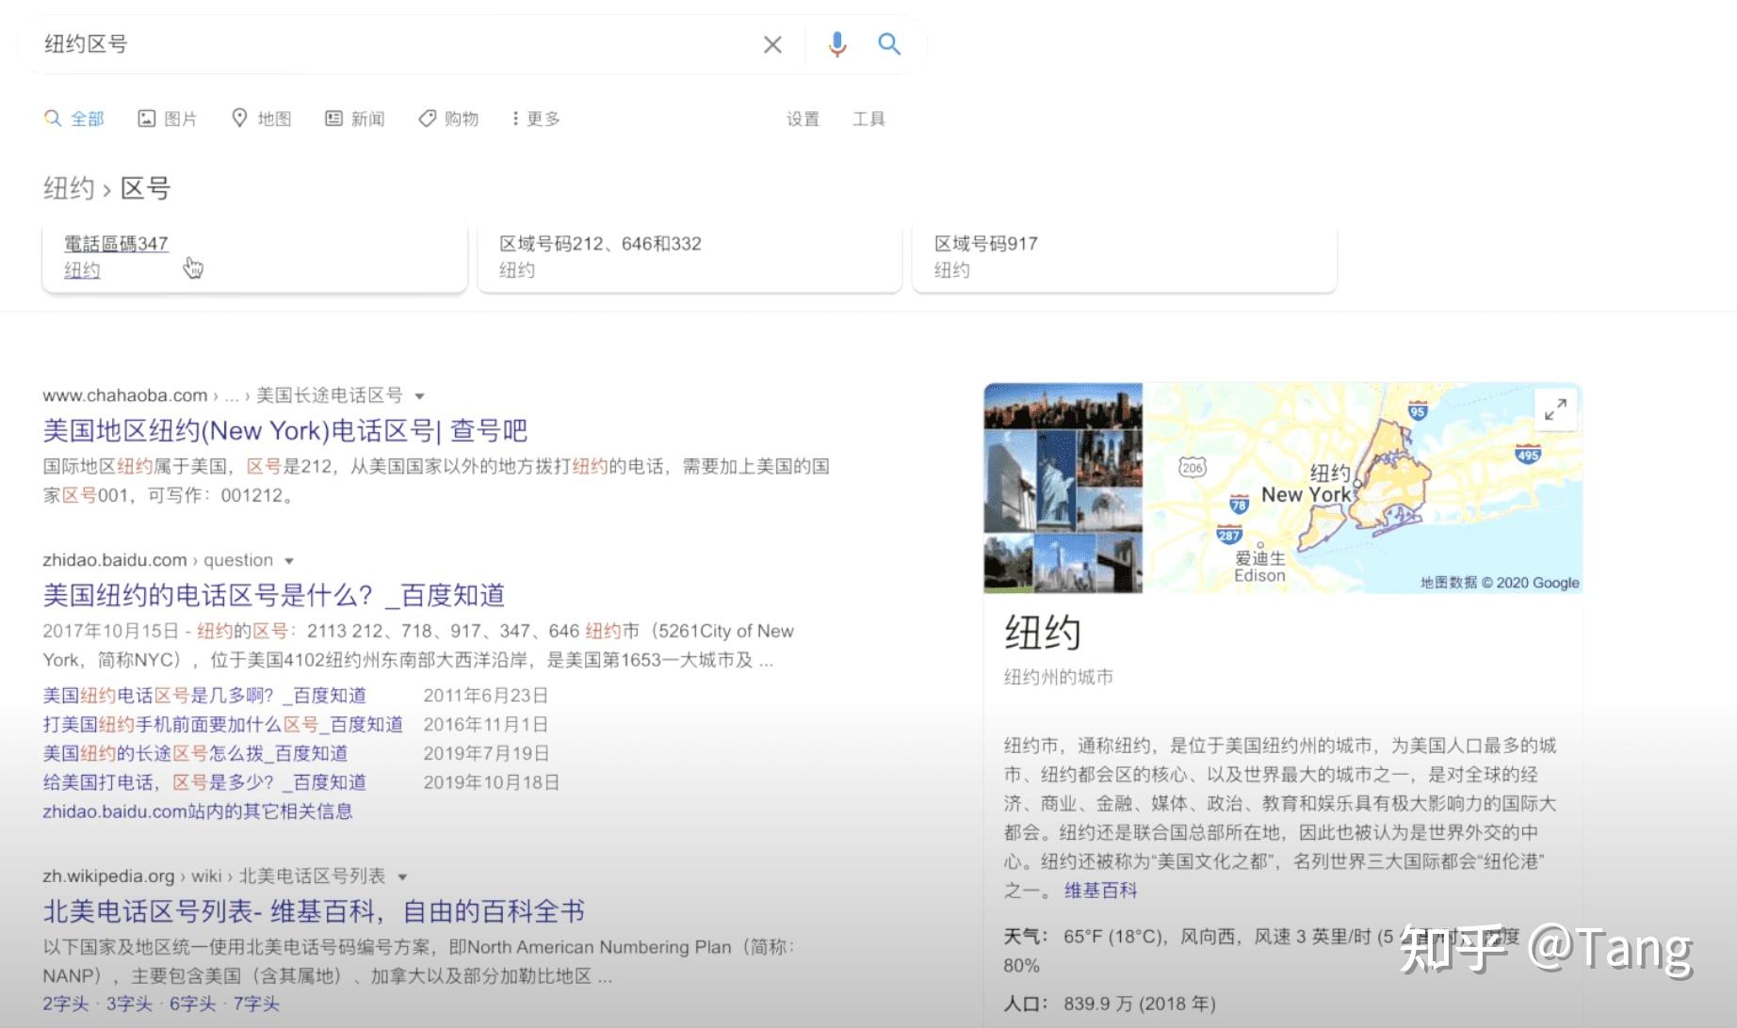This screenshot has height=1028, width=1737.
Task: Expand the zhidao.baidu.com result dropdown arrow
Action: (x=289, y=561)
